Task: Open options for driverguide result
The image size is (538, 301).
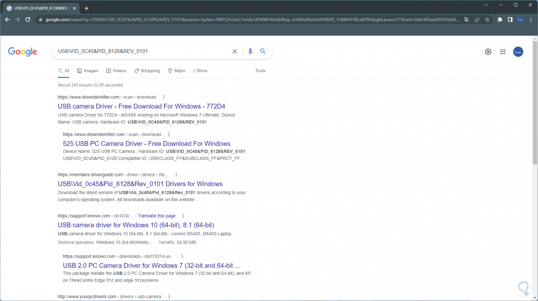Action: (x=176, y=175)
